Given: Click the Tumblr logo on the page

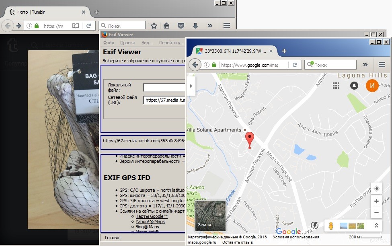Looking at the screenshot, I should [12, 45].
